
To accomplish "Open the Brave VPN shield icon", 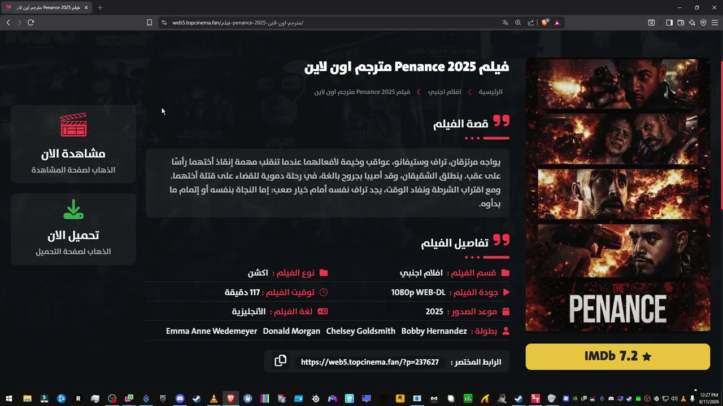I will click(703, 23).
